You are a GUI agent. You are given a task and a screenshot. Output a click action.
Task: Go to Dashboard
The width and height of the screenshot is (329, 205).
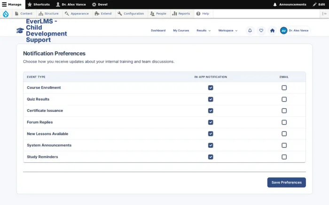pos(158,30)
